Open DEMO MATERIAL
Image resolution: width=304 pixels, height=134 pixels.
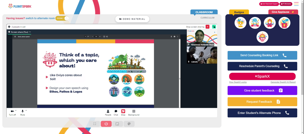coord(132,19)
